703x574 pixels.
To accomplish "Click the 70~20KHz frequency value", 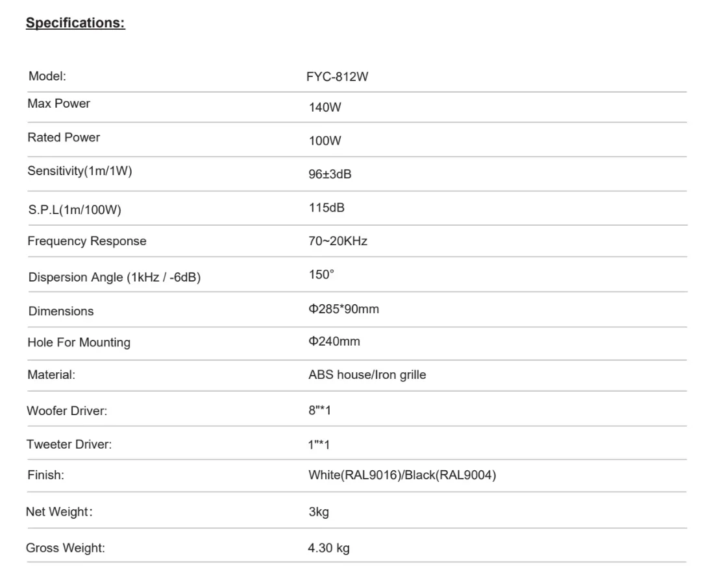I will coord(338,241).
